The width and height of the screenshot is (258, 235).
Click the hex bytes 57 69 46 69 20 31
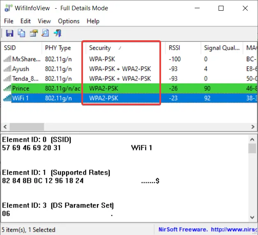(31, 147)
